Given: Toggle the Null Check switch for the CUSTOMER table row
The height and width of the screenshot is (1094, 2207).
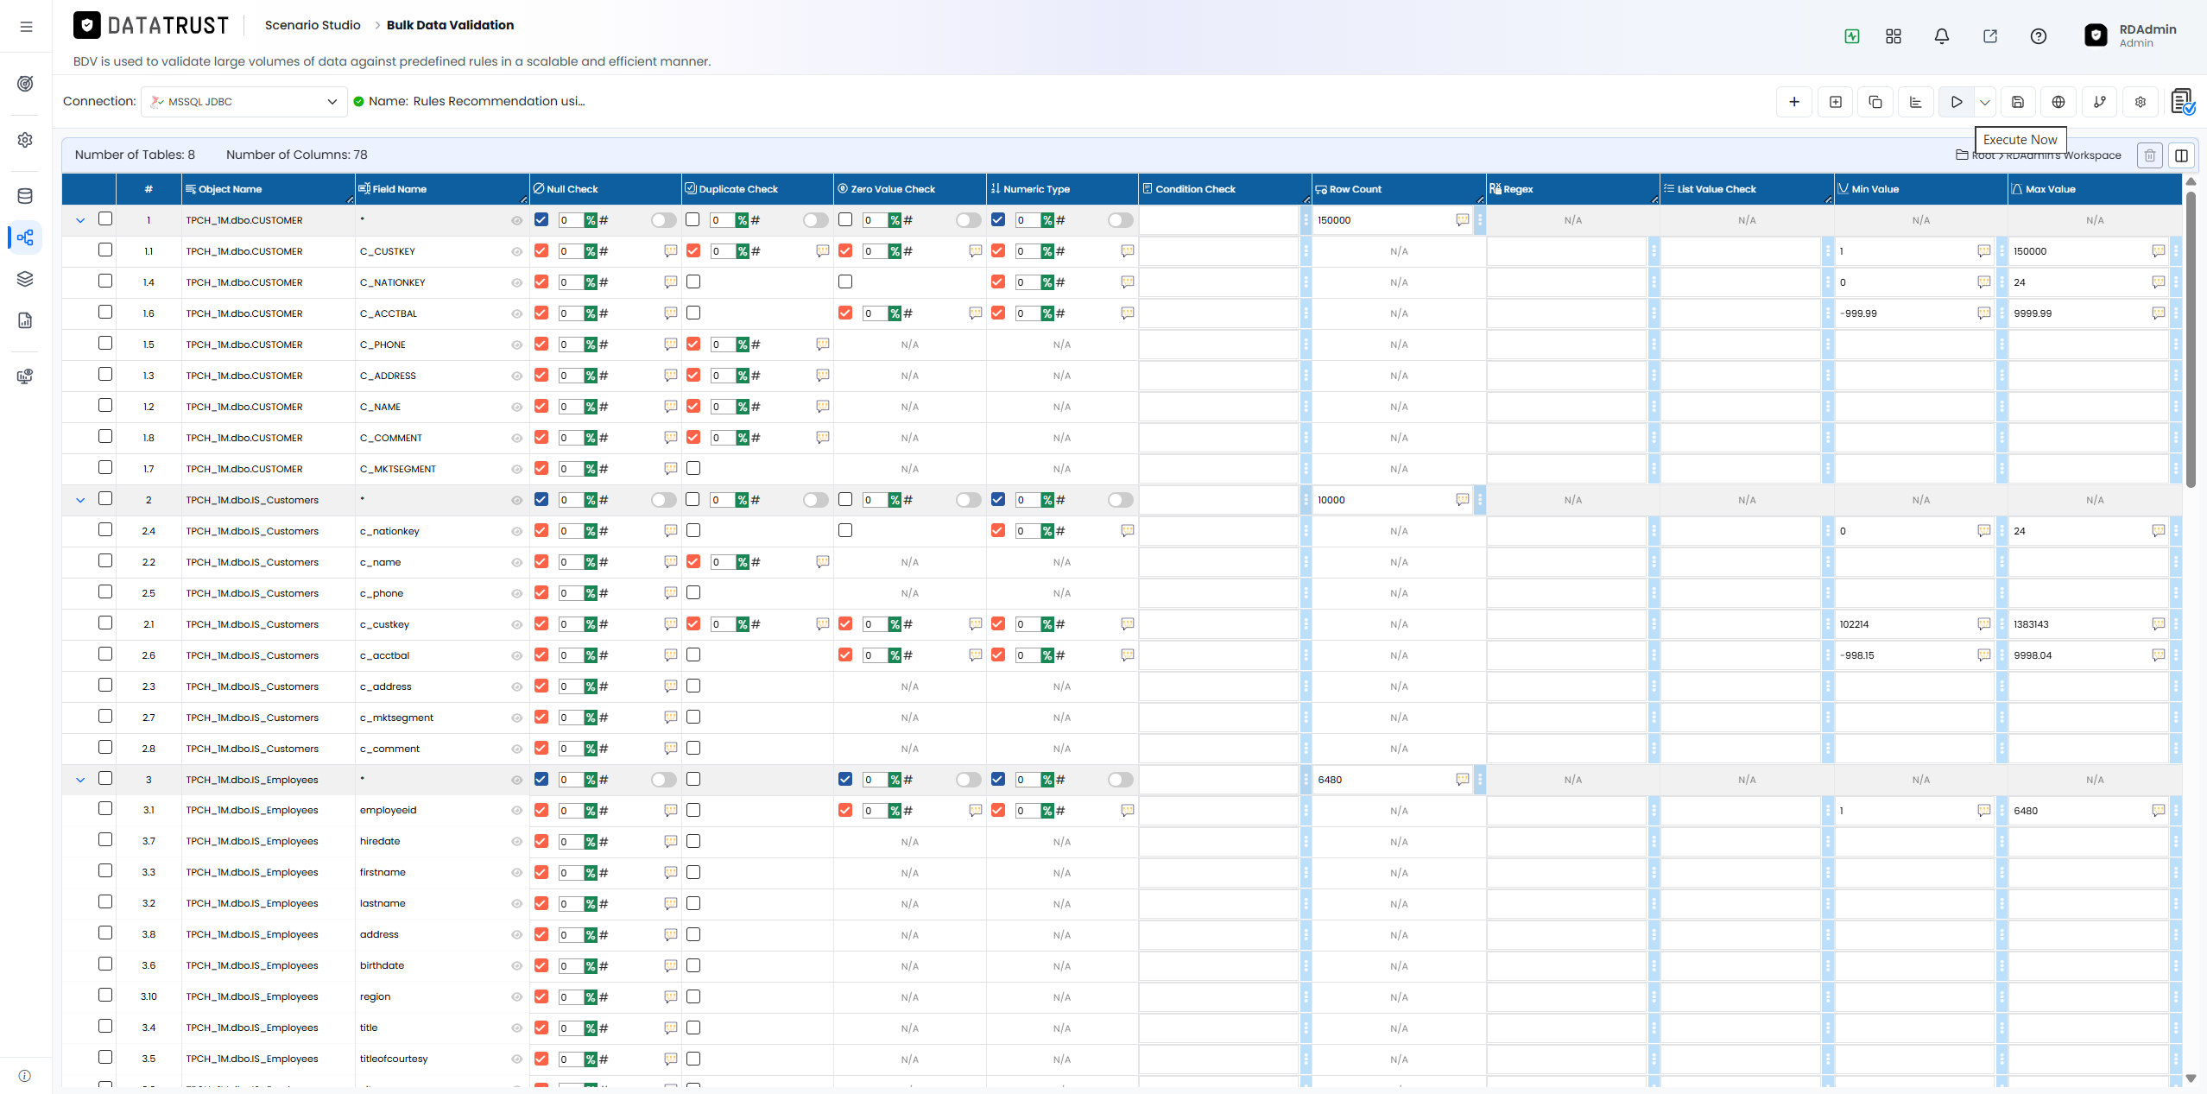Looking at the screenshot, I should pos(663,220).
